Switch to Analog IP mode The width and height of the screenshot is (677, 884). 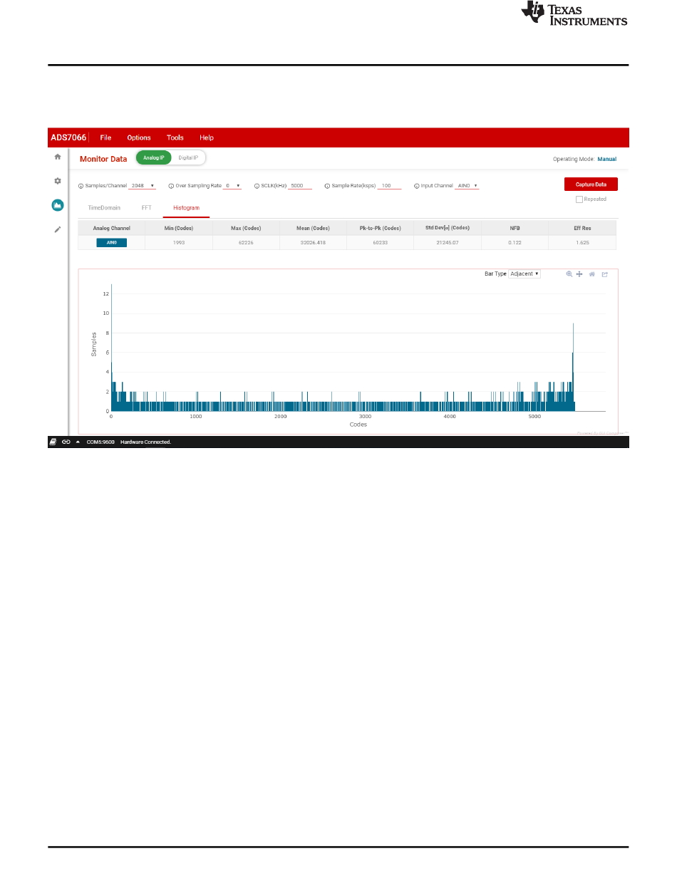[x=154, y=158]
